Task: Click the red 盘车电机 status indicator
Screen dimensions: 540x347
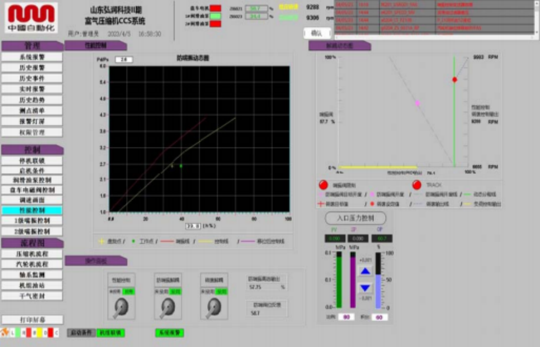Action: coord(216,8)
